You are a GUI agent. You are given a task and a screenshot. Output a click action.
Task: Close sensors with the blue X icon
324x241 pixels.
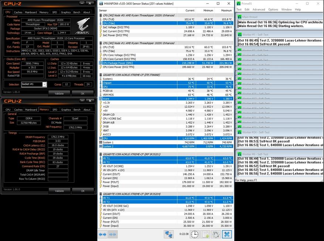(x=227, y=234)
